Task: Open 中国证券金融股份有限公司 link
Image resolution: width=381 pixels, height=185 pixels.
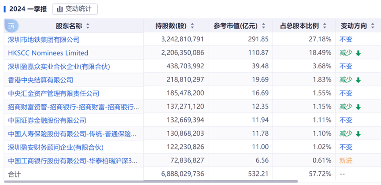Action: 47,120
